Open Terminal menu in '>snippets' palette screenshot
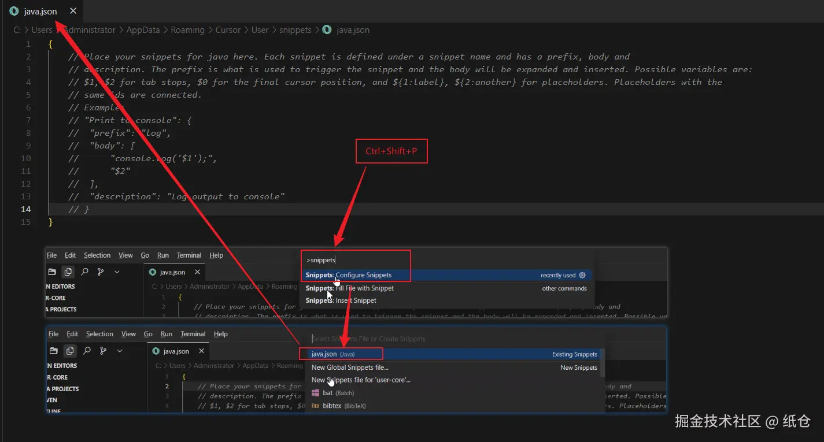This screenshot has width=824, height=442. point(189,255)
